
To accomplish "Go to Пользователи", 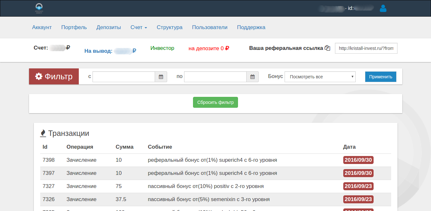I will click(210, 27).
